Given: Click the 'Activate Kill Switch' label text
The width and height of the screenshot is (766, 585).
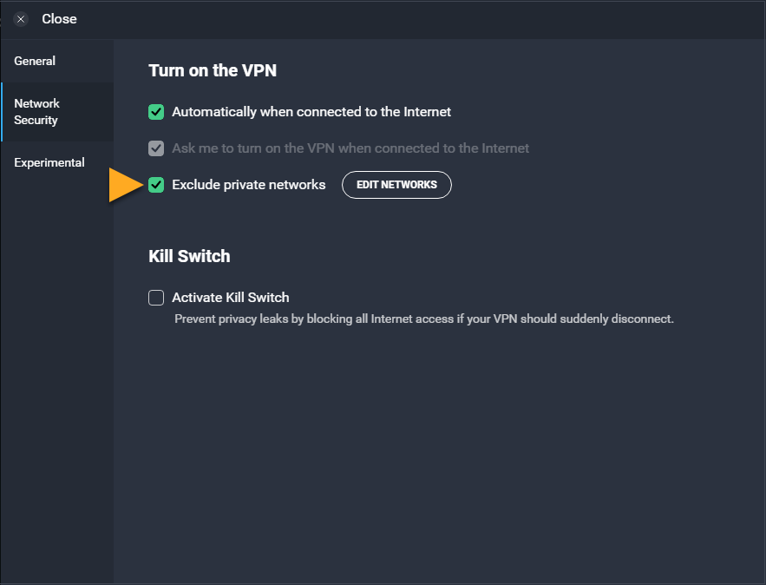Looking at the screenshot, I should [x=231, y=298].
